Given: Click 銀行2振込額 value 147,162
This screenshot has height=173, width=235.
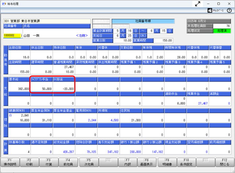Looking at the screenshot, I should [x=157, y=152].
